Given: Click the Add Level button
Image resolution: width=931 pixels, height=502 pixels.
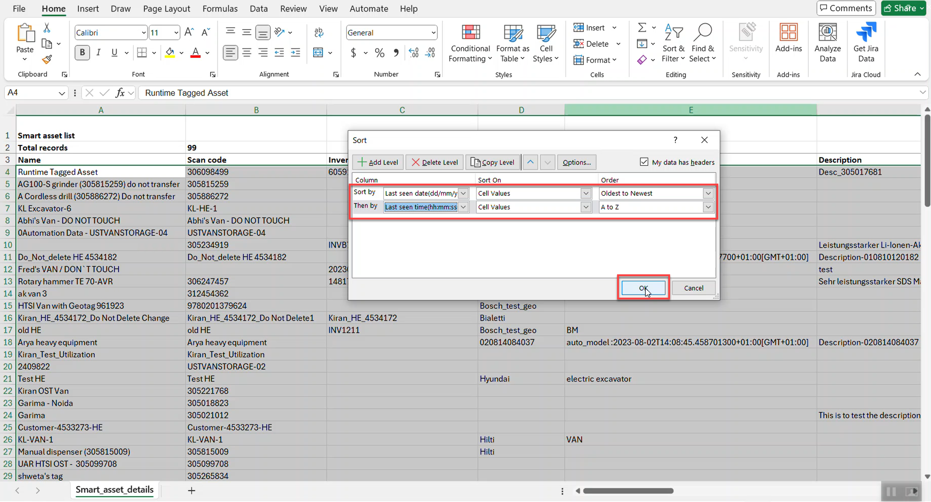Looking at the screenshot, I should click(x=378, y=162).
